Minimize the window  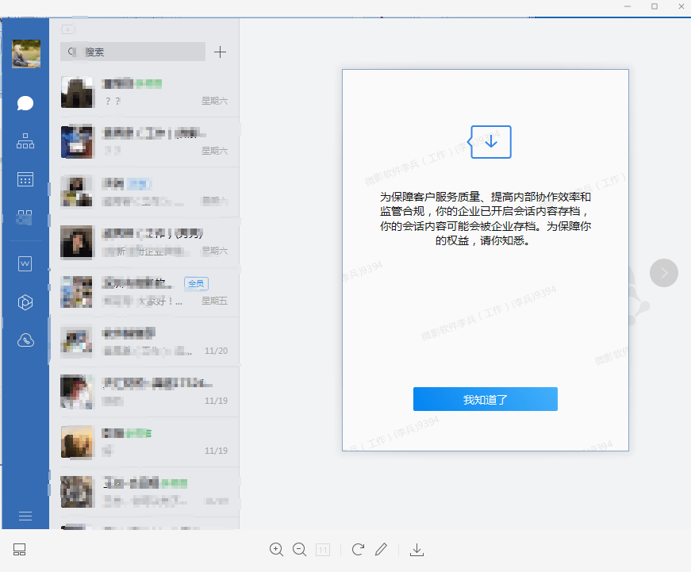point(628,6)
